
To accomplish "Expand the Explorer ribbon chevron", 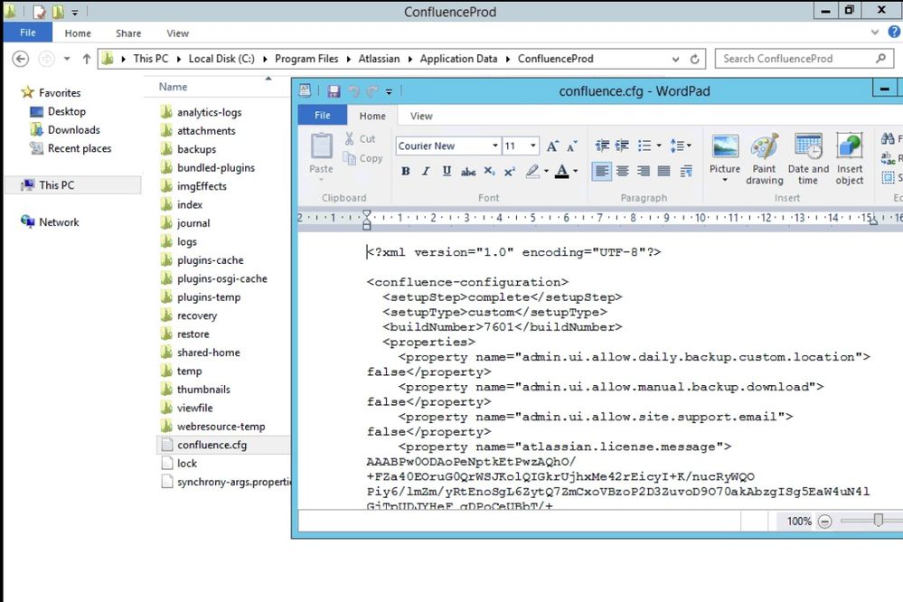I will pyautogui.click(x=875, y=33).
